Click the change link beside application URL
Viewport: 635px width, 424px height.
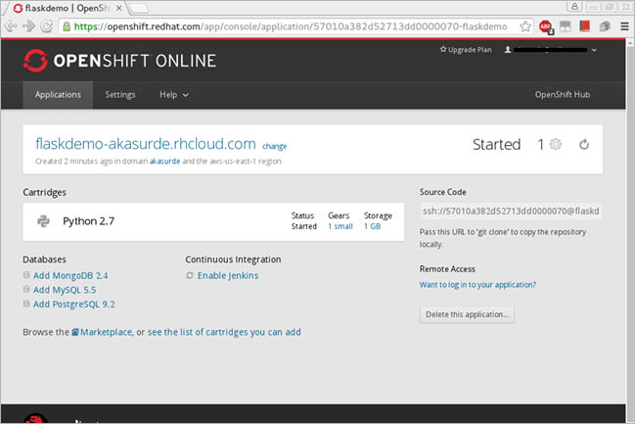click(275, 147)
